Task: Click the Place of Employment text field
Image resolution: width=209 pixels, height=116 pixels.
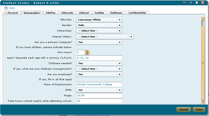Action: [99, 84]
